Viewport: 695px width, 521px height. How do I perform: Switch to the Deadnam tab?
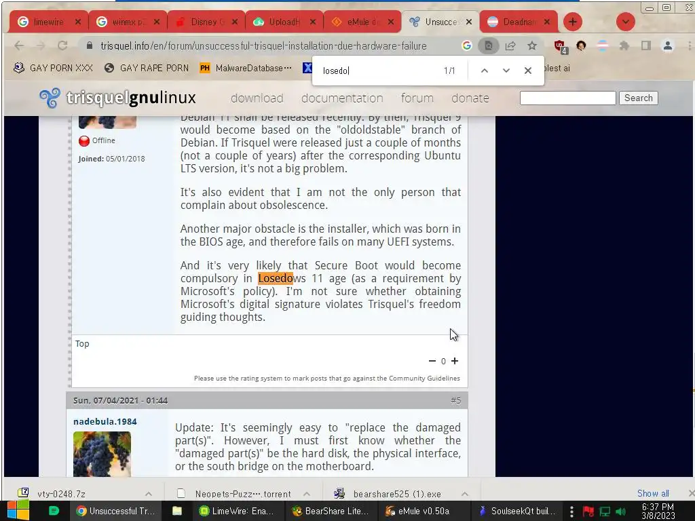(x=519, y=22)
